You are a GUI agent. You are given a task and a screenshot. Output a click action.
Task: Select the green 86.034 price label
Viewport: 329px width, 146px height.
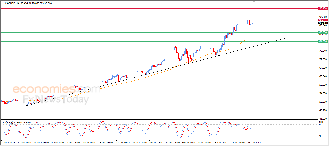coord(323,32)
